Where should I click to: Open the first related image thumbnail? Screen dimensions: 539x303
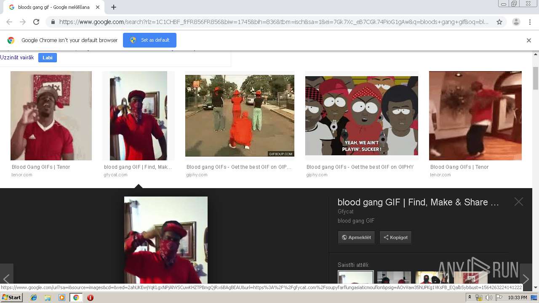(356, 277)
